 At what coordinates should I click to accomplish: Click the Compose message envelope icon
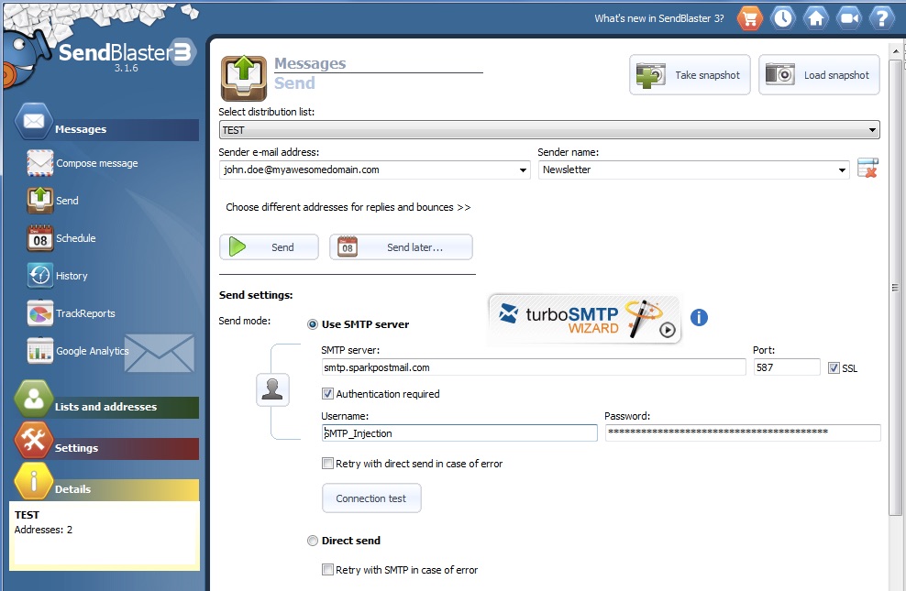coord(39,163)
